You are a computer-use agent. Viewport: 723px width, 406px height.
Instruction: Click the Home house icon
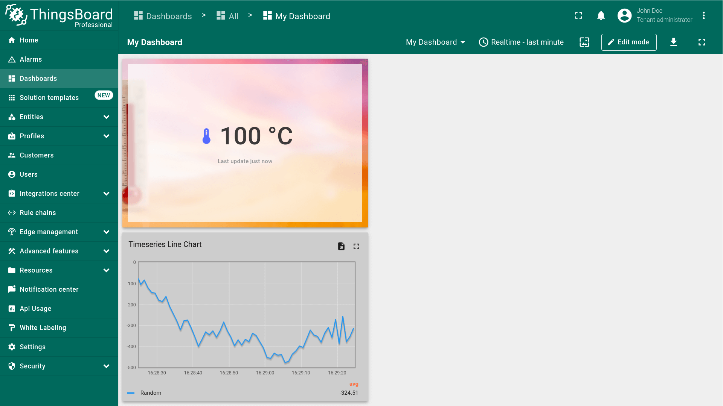coord(12,40)
